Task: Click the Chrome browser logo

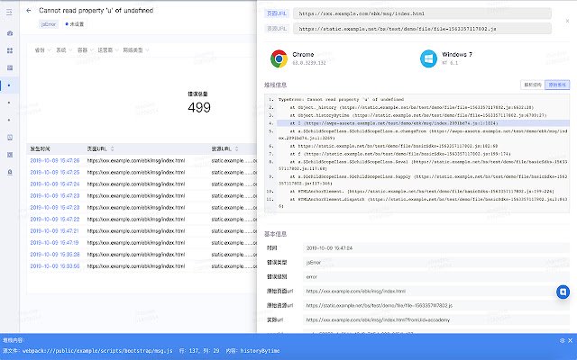Action: coord(279,58)
